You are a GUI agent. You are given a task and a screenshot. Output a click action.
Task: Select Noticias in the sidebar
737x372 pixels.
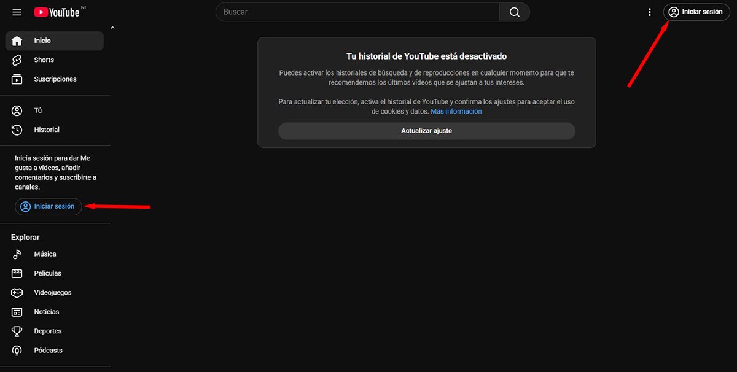(46, 311)
